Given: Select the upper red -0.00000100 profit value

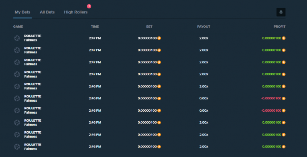Looking at the screenshot, I should tap(271, 98).
